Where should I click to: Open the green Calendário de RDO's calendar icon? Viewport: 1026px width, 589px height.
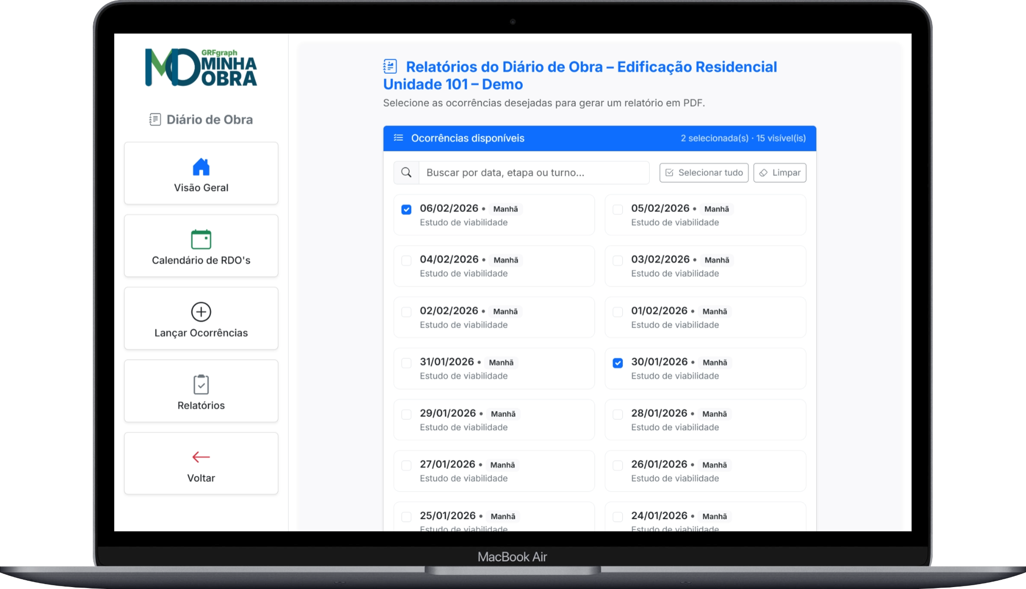tap(201, 239)
